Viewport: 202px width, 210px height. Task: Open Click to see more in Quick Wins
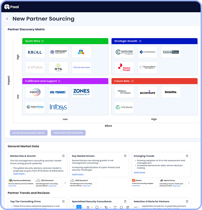tap(82, 67)
